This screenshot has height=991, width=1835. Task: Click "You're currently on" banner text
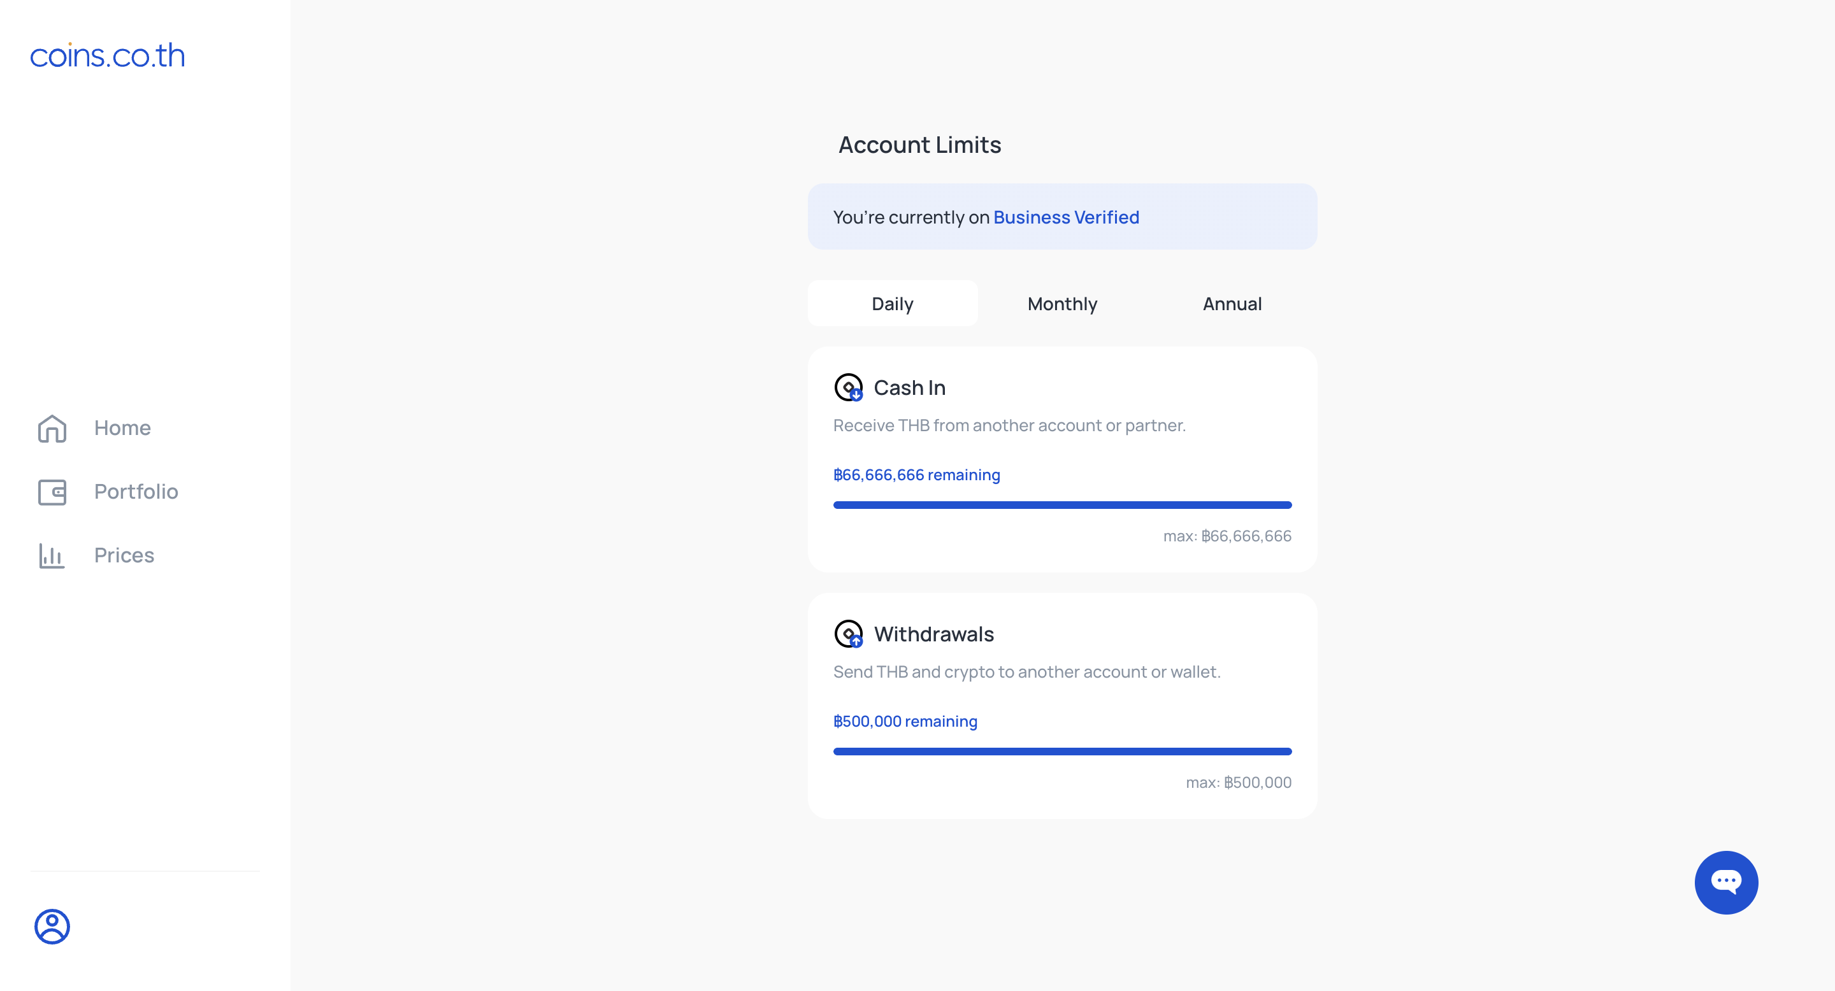tap(912, 217)
